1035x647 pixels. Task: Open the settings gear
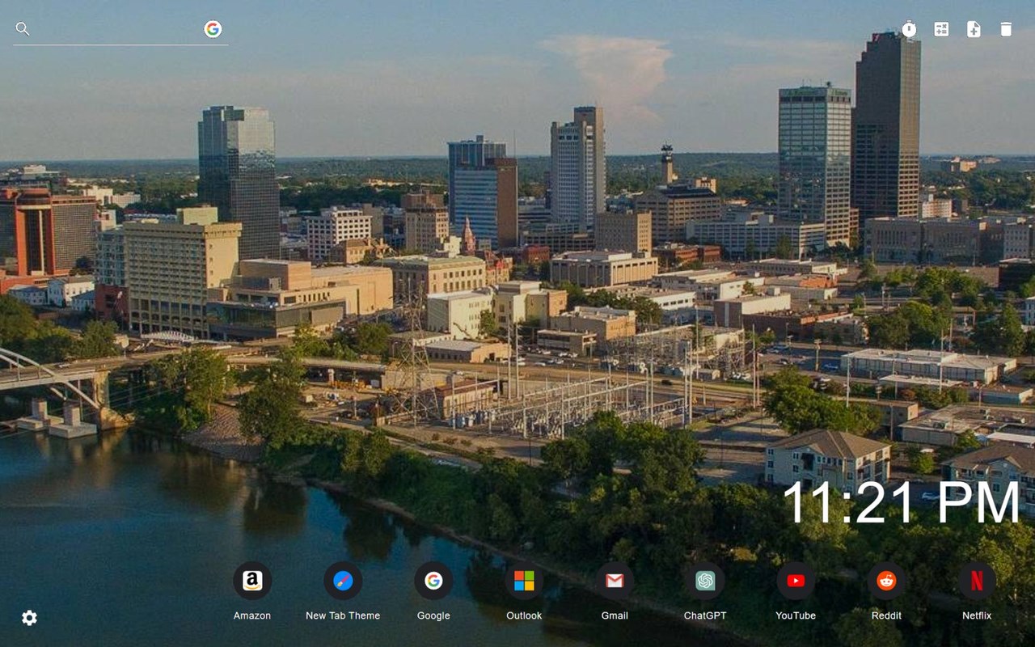click(29, 617)
